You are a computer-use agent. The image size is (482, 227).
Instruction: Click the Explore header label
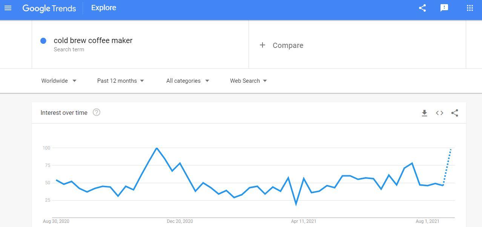click(104, 8)
